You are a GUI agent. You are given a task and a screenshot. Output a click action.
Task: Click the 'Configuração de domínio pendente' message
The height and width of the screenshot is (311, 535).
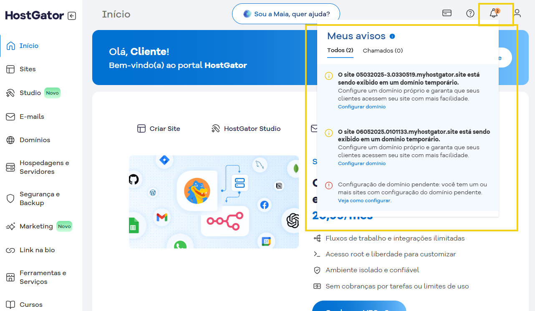tap(412, 188)
